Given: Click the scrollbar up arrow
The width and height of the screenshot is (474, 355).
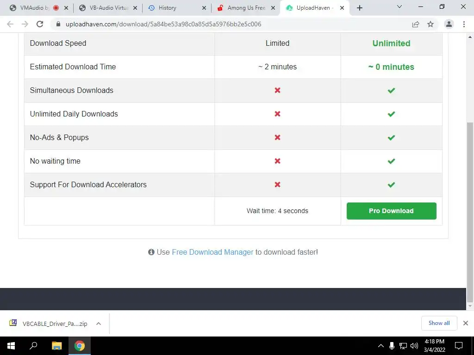Looking at the screenshot, I should pos(470,37).
